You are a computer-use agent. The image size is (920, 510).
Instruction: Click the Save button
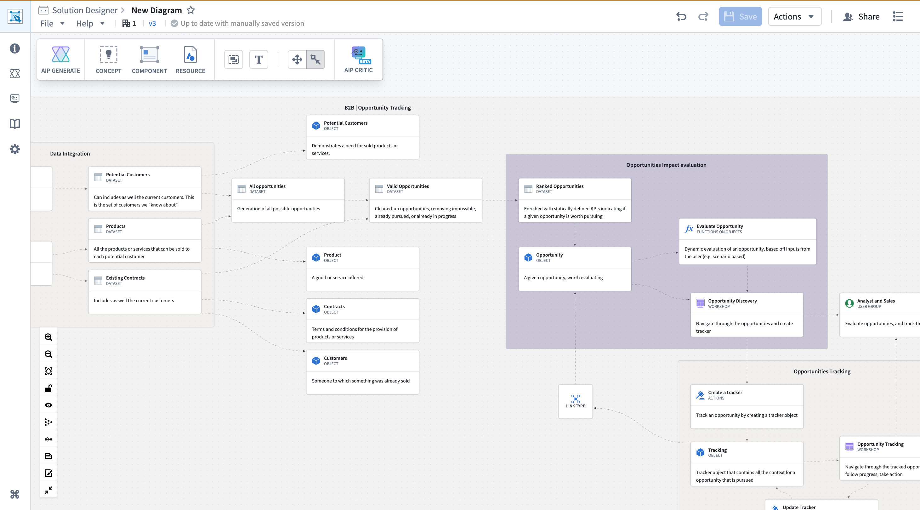point(740,16)
